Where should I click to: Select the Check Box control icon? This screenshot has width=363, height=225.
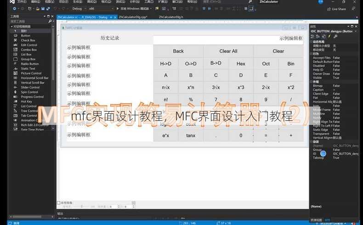16,40
